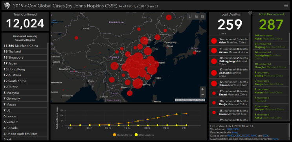This screenshot has height=142, width=292.
Task: Click the deaths list scrollbar
Action: (x=250, y=65)
